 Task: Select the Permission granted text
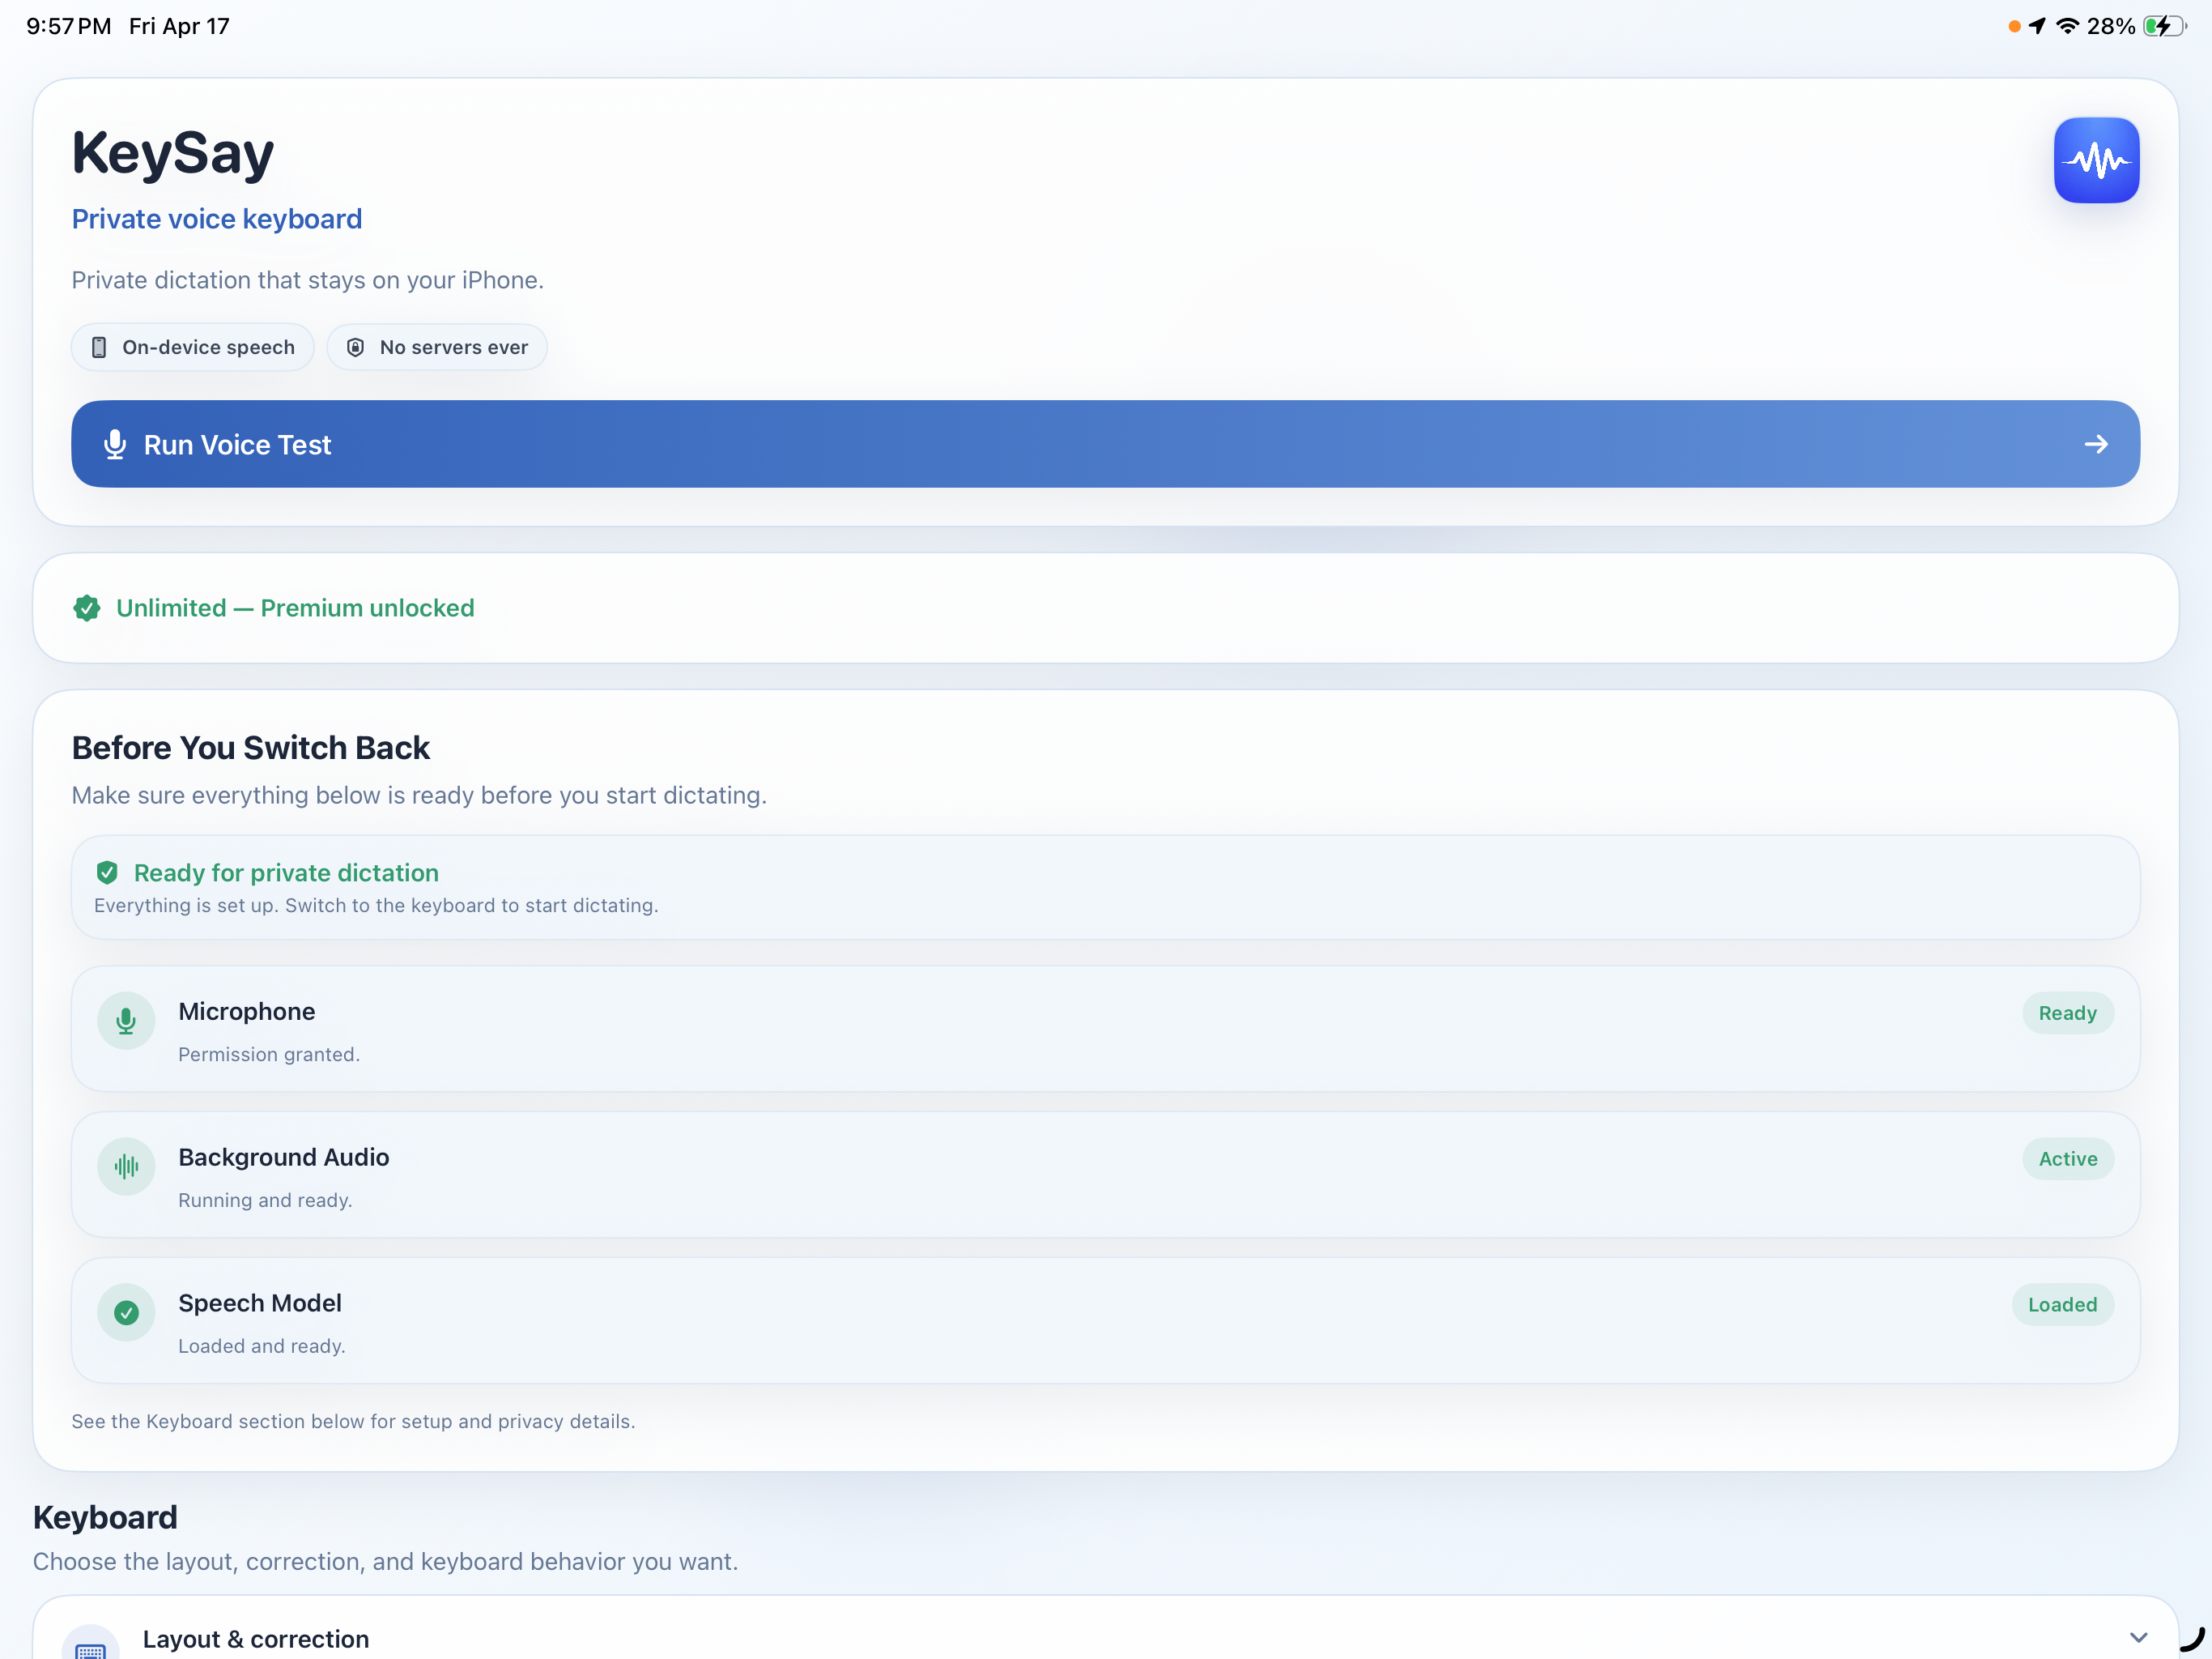click(269, 1054)
